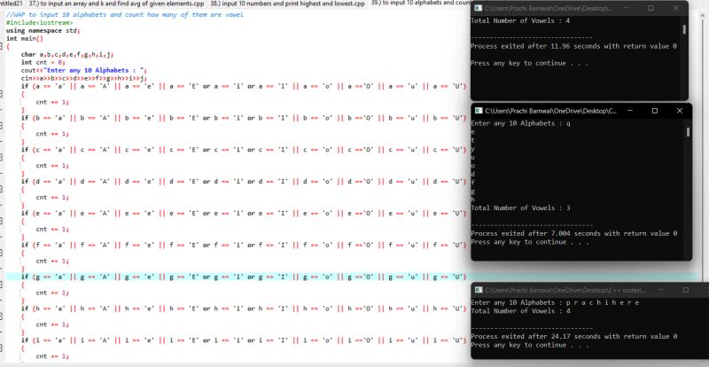Click 'Enter any 10 Alphabets : q' in the middle console
Screen dimensions: 709x367
click(x=520, y=123)
